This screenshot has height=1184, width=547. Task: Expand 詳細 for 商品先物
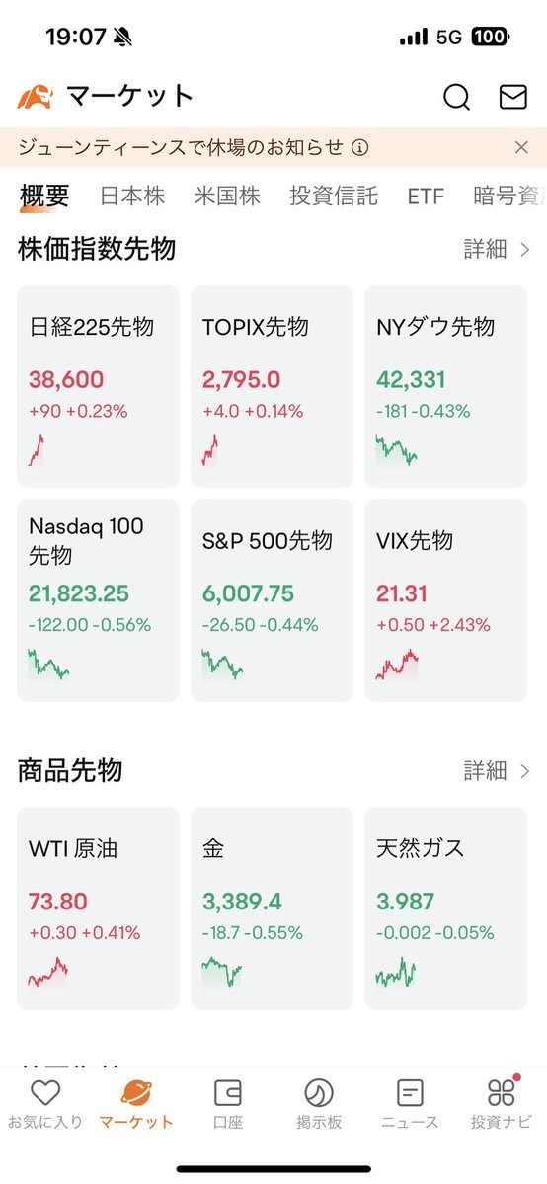pos(497,771)
